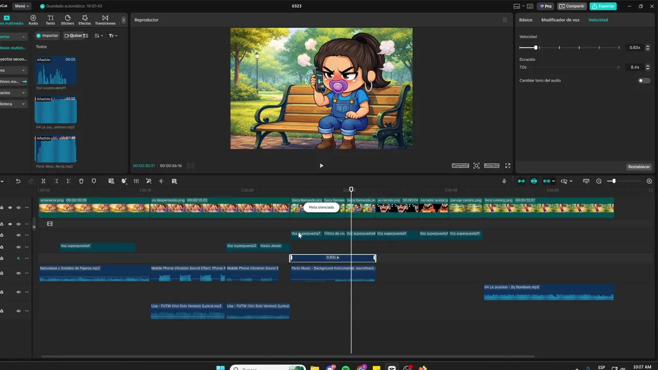This screenshot has height=370, width=658.
Task: Open the preview axis dropdown arrow
Action: point(571,181)
